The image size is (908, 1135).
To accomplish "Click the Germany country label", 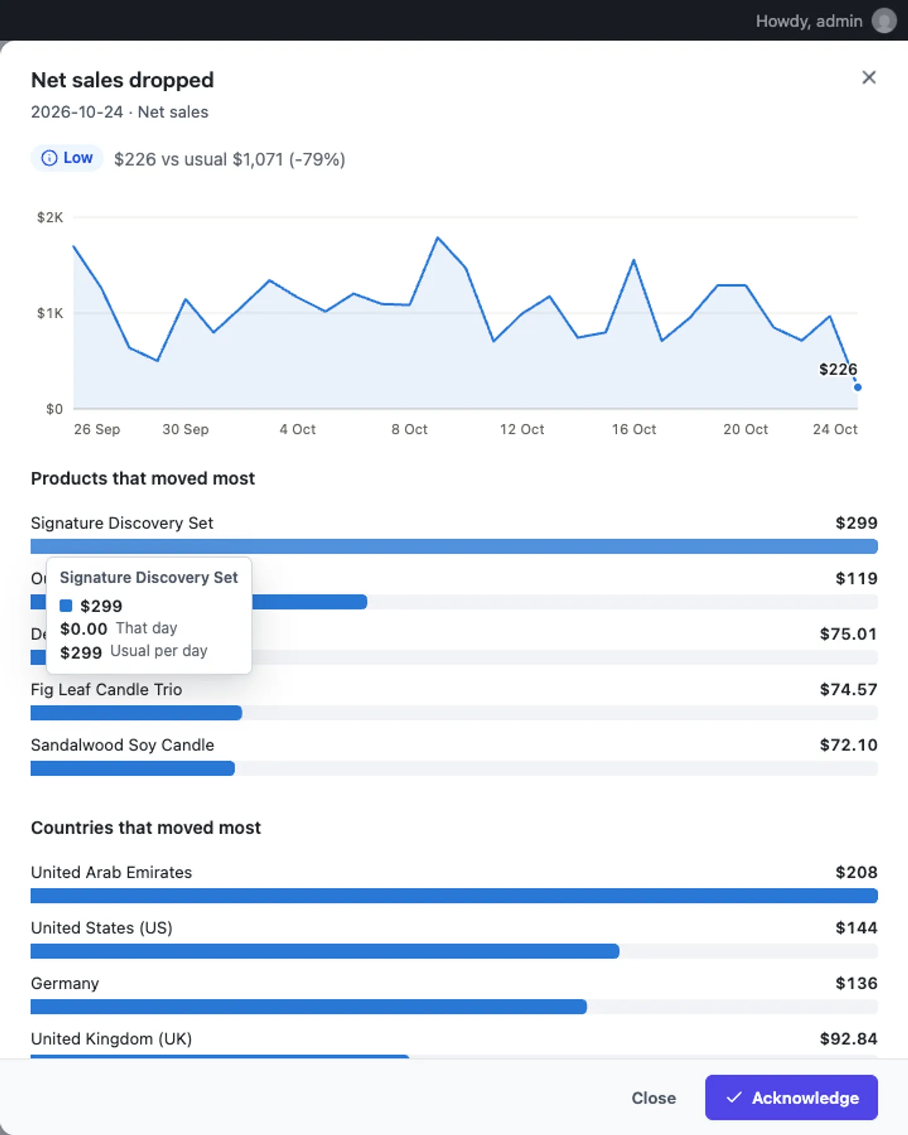I will point(65,983).
